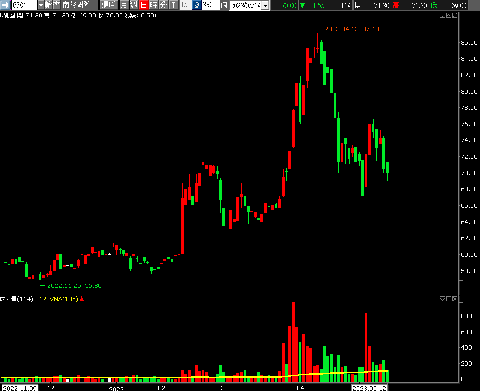The image size is (480, 391).
Task: Click the 120VMA(105) yellow indicator label
Action: pos(58,299)
